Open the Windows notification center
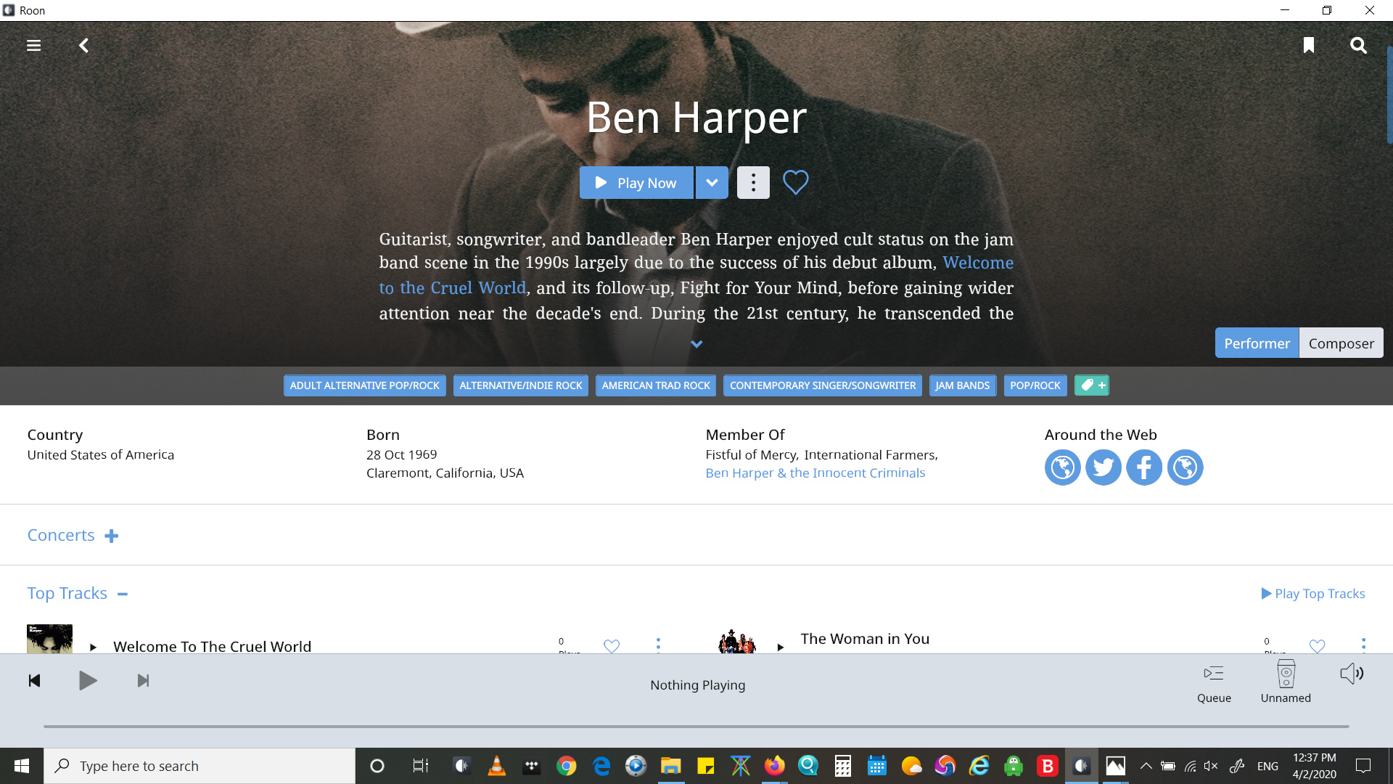1393x784 pixels. (x=1363, y=766)
